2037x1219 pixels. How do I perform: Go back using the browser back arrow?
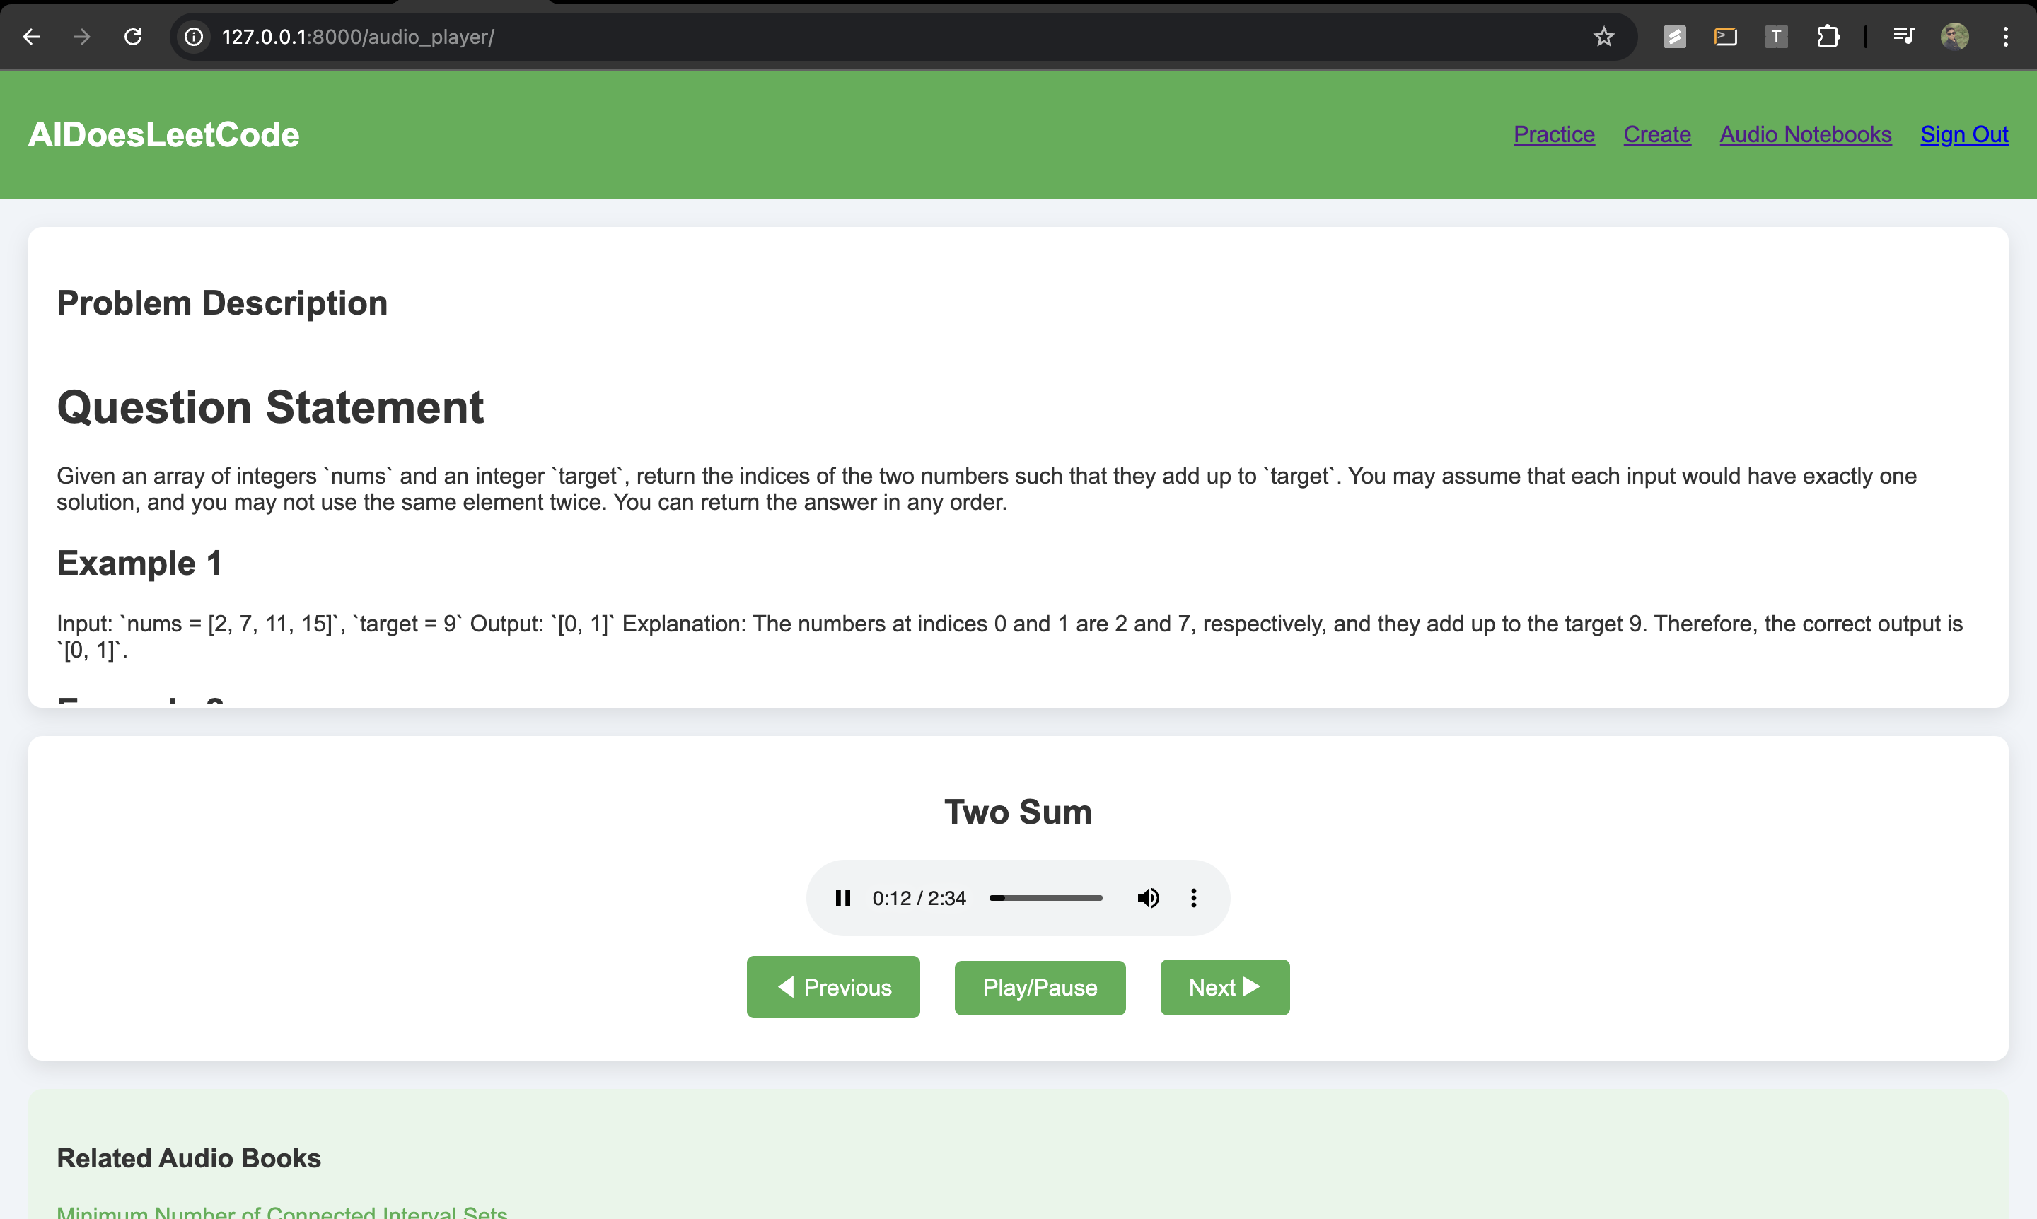pyautogui.click(x=31, y=37)
